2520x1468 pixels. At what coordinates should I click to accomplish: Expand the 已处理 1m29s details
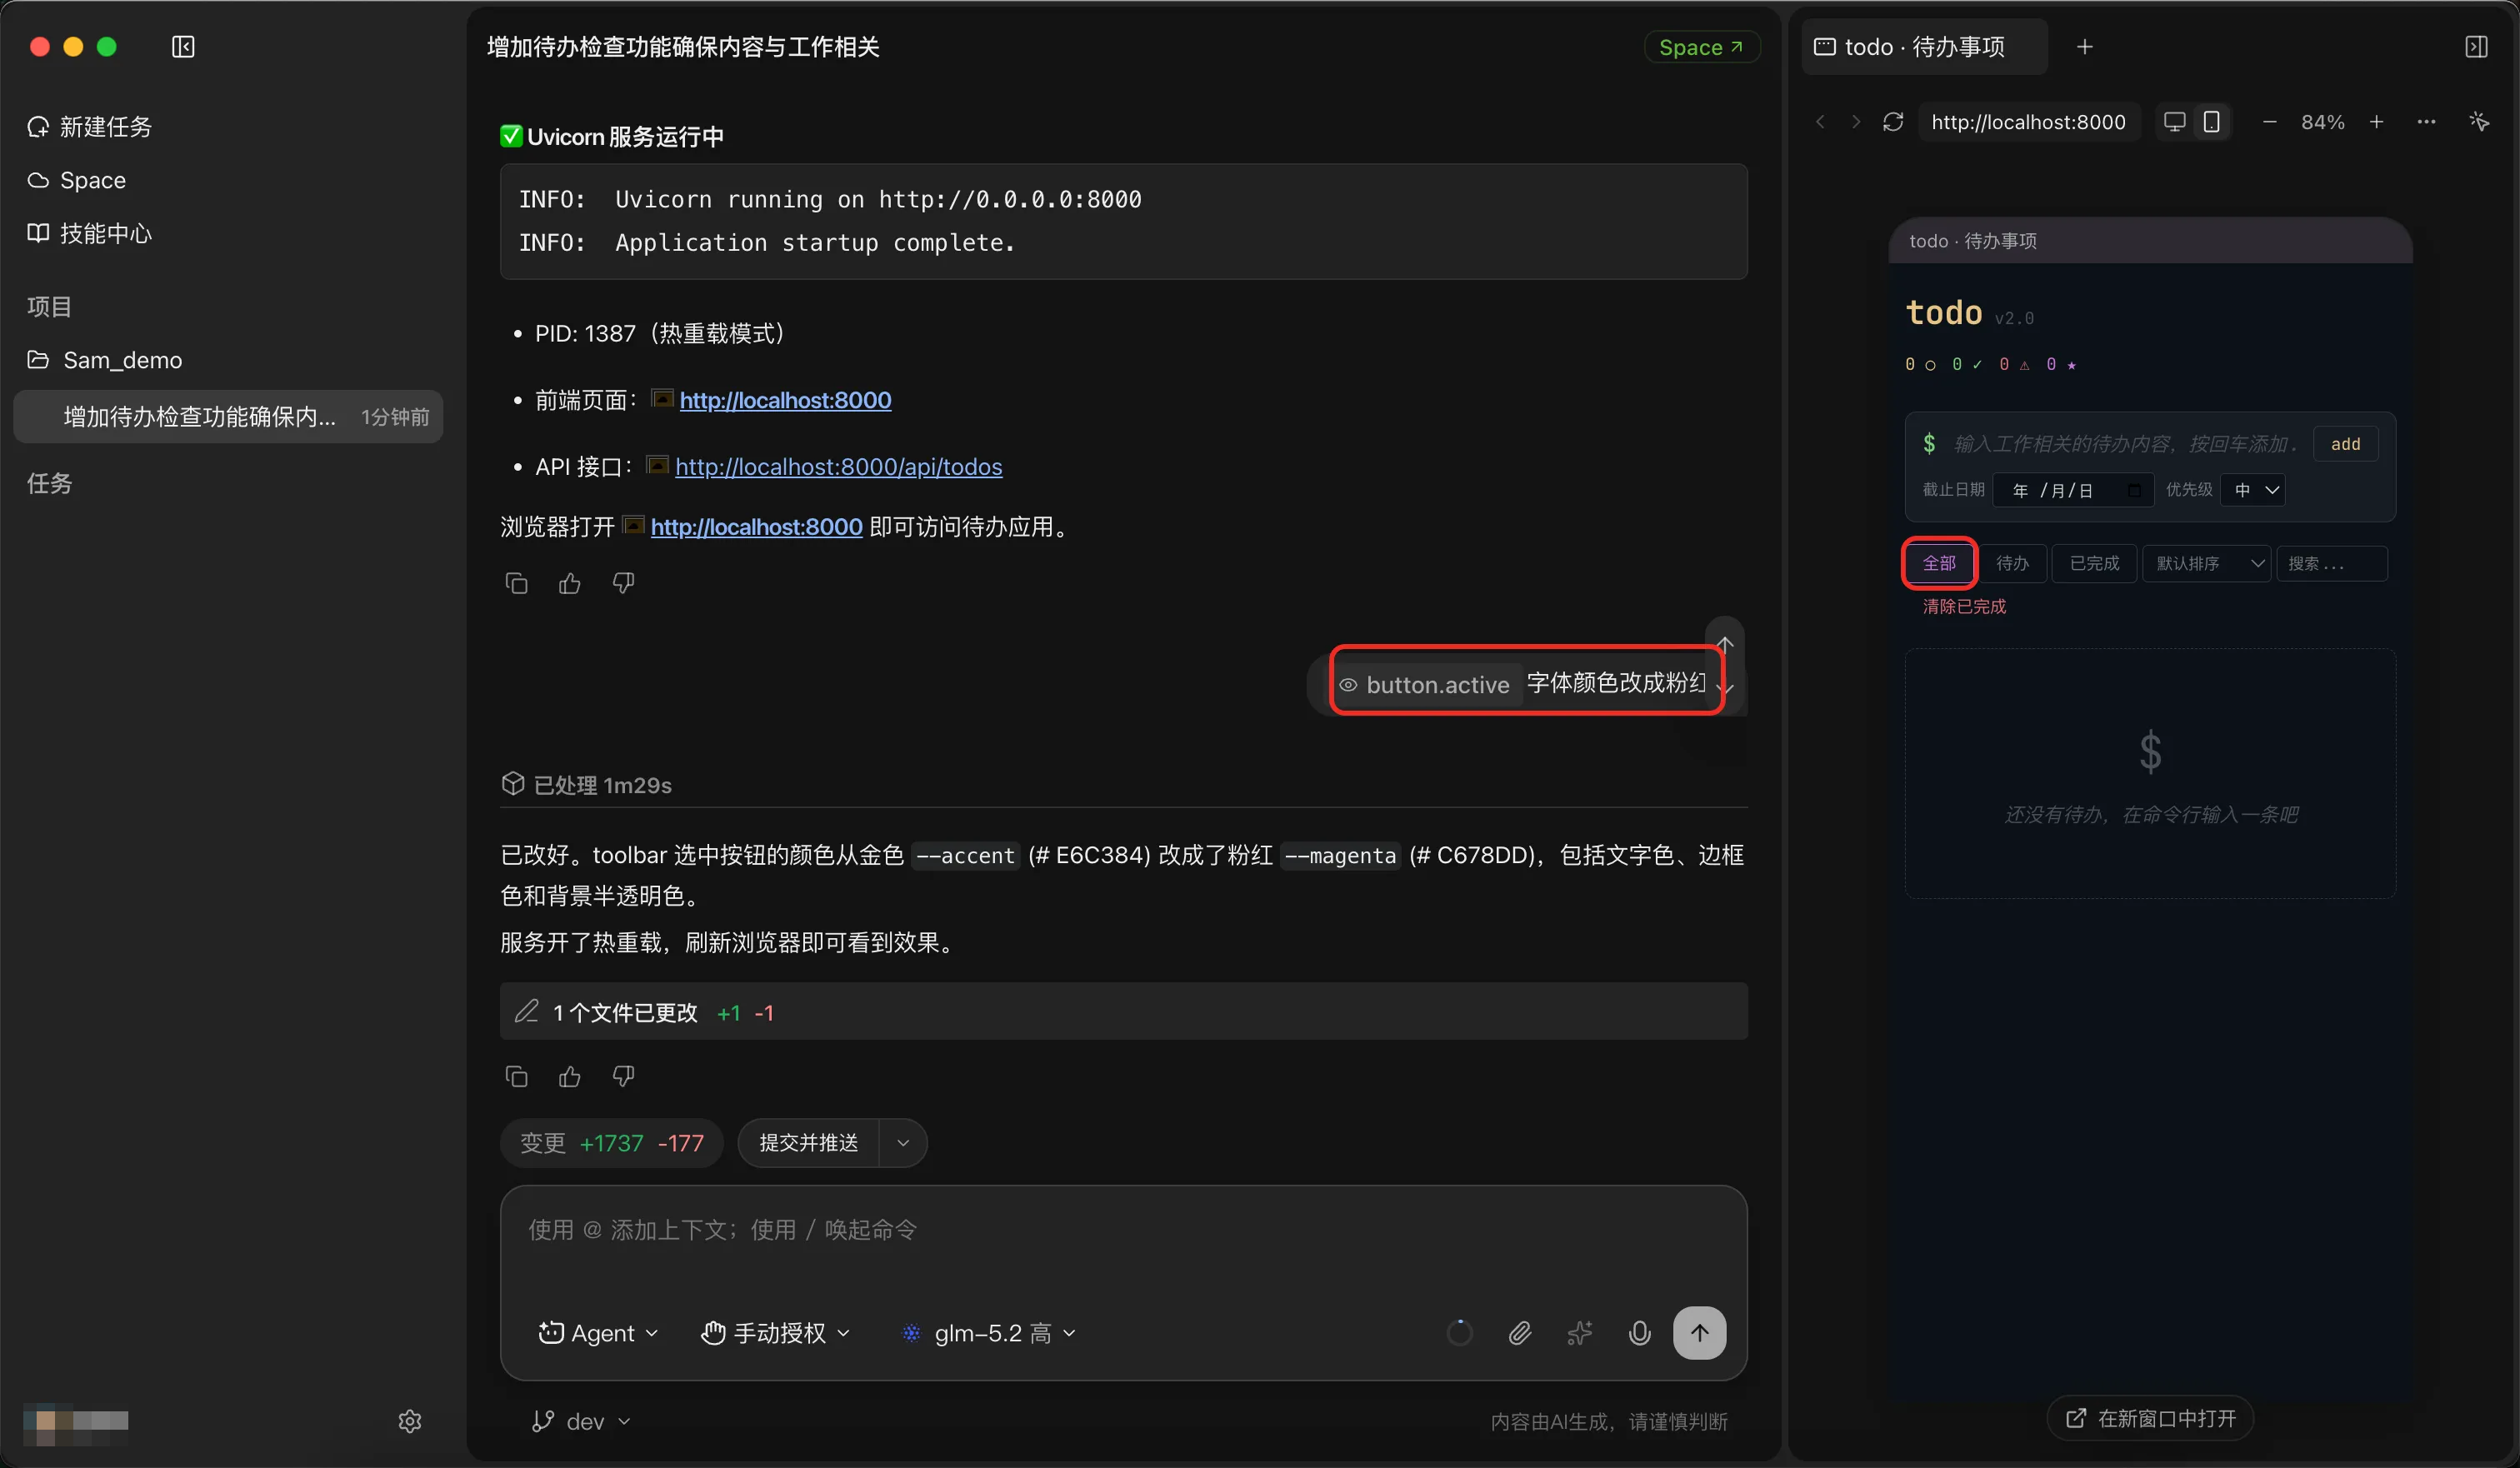click(x=587, y=785)
